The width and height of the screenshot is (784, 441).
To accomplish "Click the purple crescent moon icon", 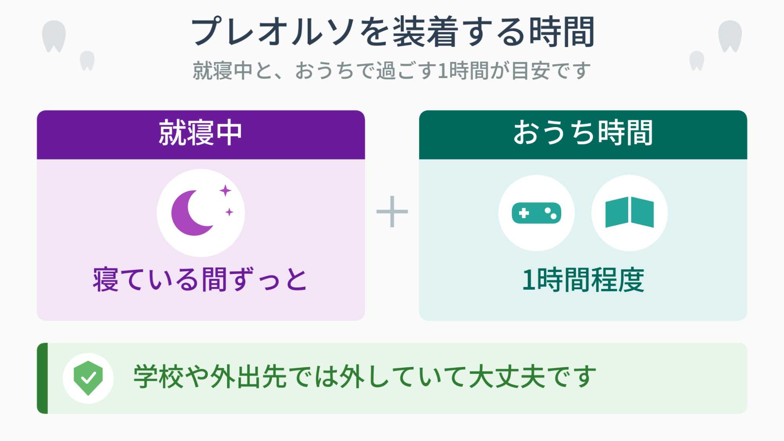I will pyautogui.click(x=193, y=213).
